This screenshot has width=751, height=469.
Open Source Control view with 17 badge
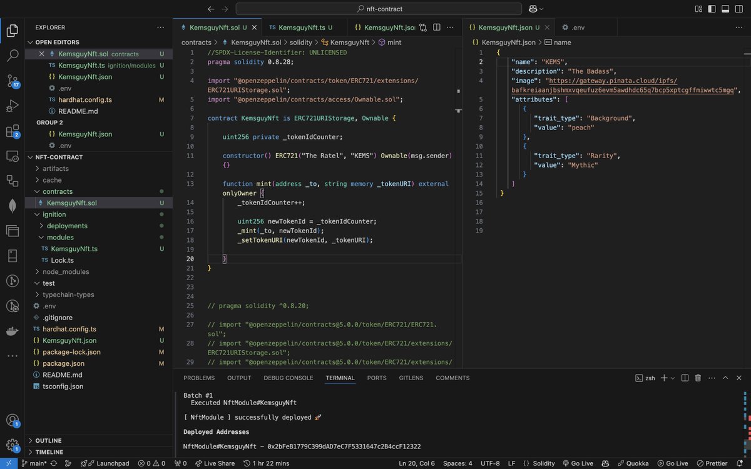pos(12,81)
